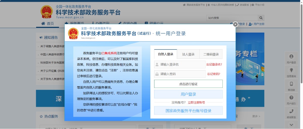Open the 咨询联系 top link

click(243, 5)
